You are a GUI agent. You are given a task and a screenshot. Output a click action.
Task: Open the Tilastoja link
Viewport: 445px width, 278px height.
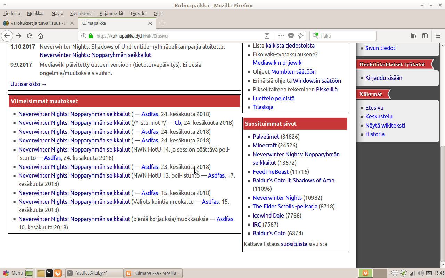point(263,107)
